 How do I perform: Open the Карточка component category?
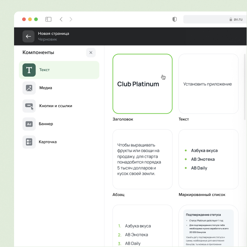(x=59, y=142)
